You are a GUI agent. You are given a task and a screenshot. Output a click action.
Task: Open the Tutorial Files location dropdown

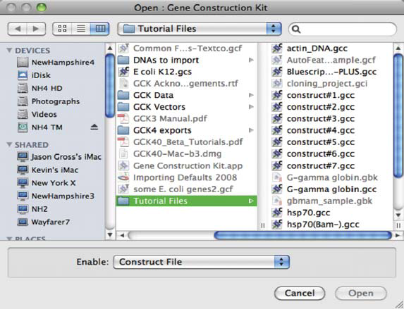[200, 29]
